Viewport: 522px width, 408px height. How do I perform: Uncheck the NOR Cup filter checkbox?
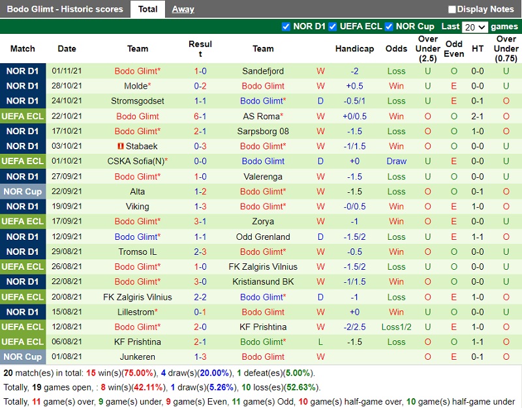click(x=388, y=27)
